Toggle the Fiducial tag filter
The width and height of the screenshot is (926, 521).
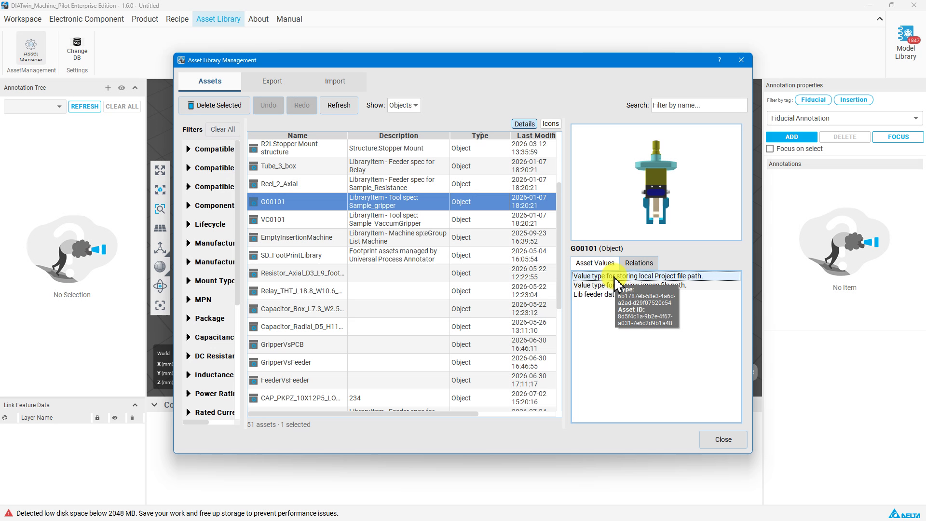[813, 100]
